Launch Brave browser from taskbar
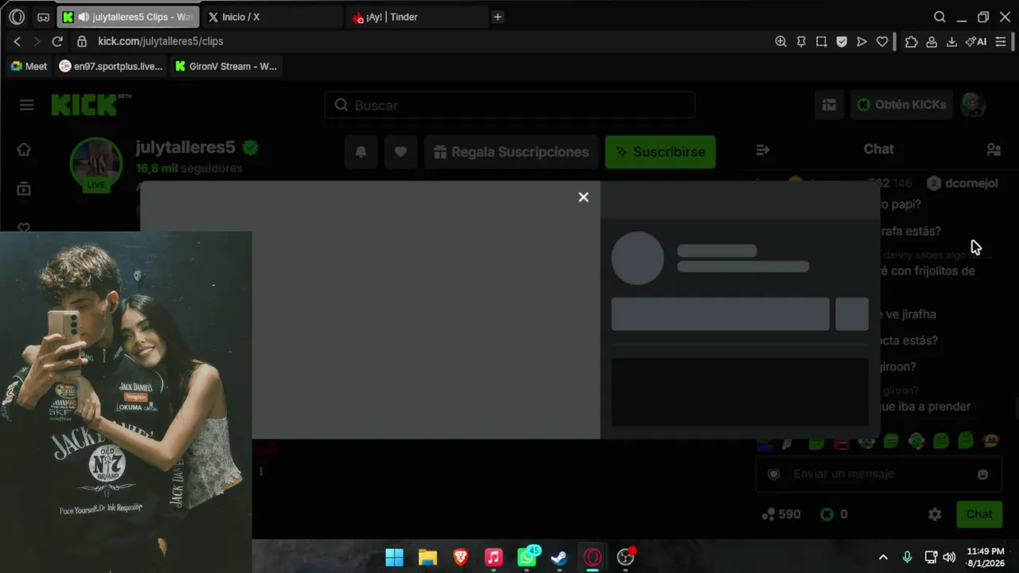1019x573 pixels. [x=461, y=557]
